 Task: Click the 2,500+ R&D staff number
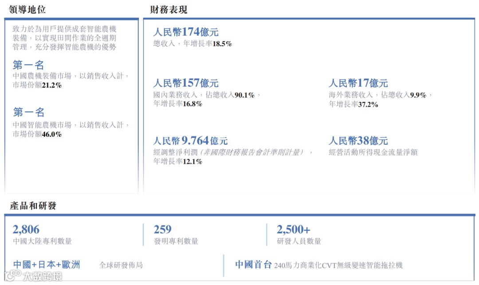[x=294, y=230]
